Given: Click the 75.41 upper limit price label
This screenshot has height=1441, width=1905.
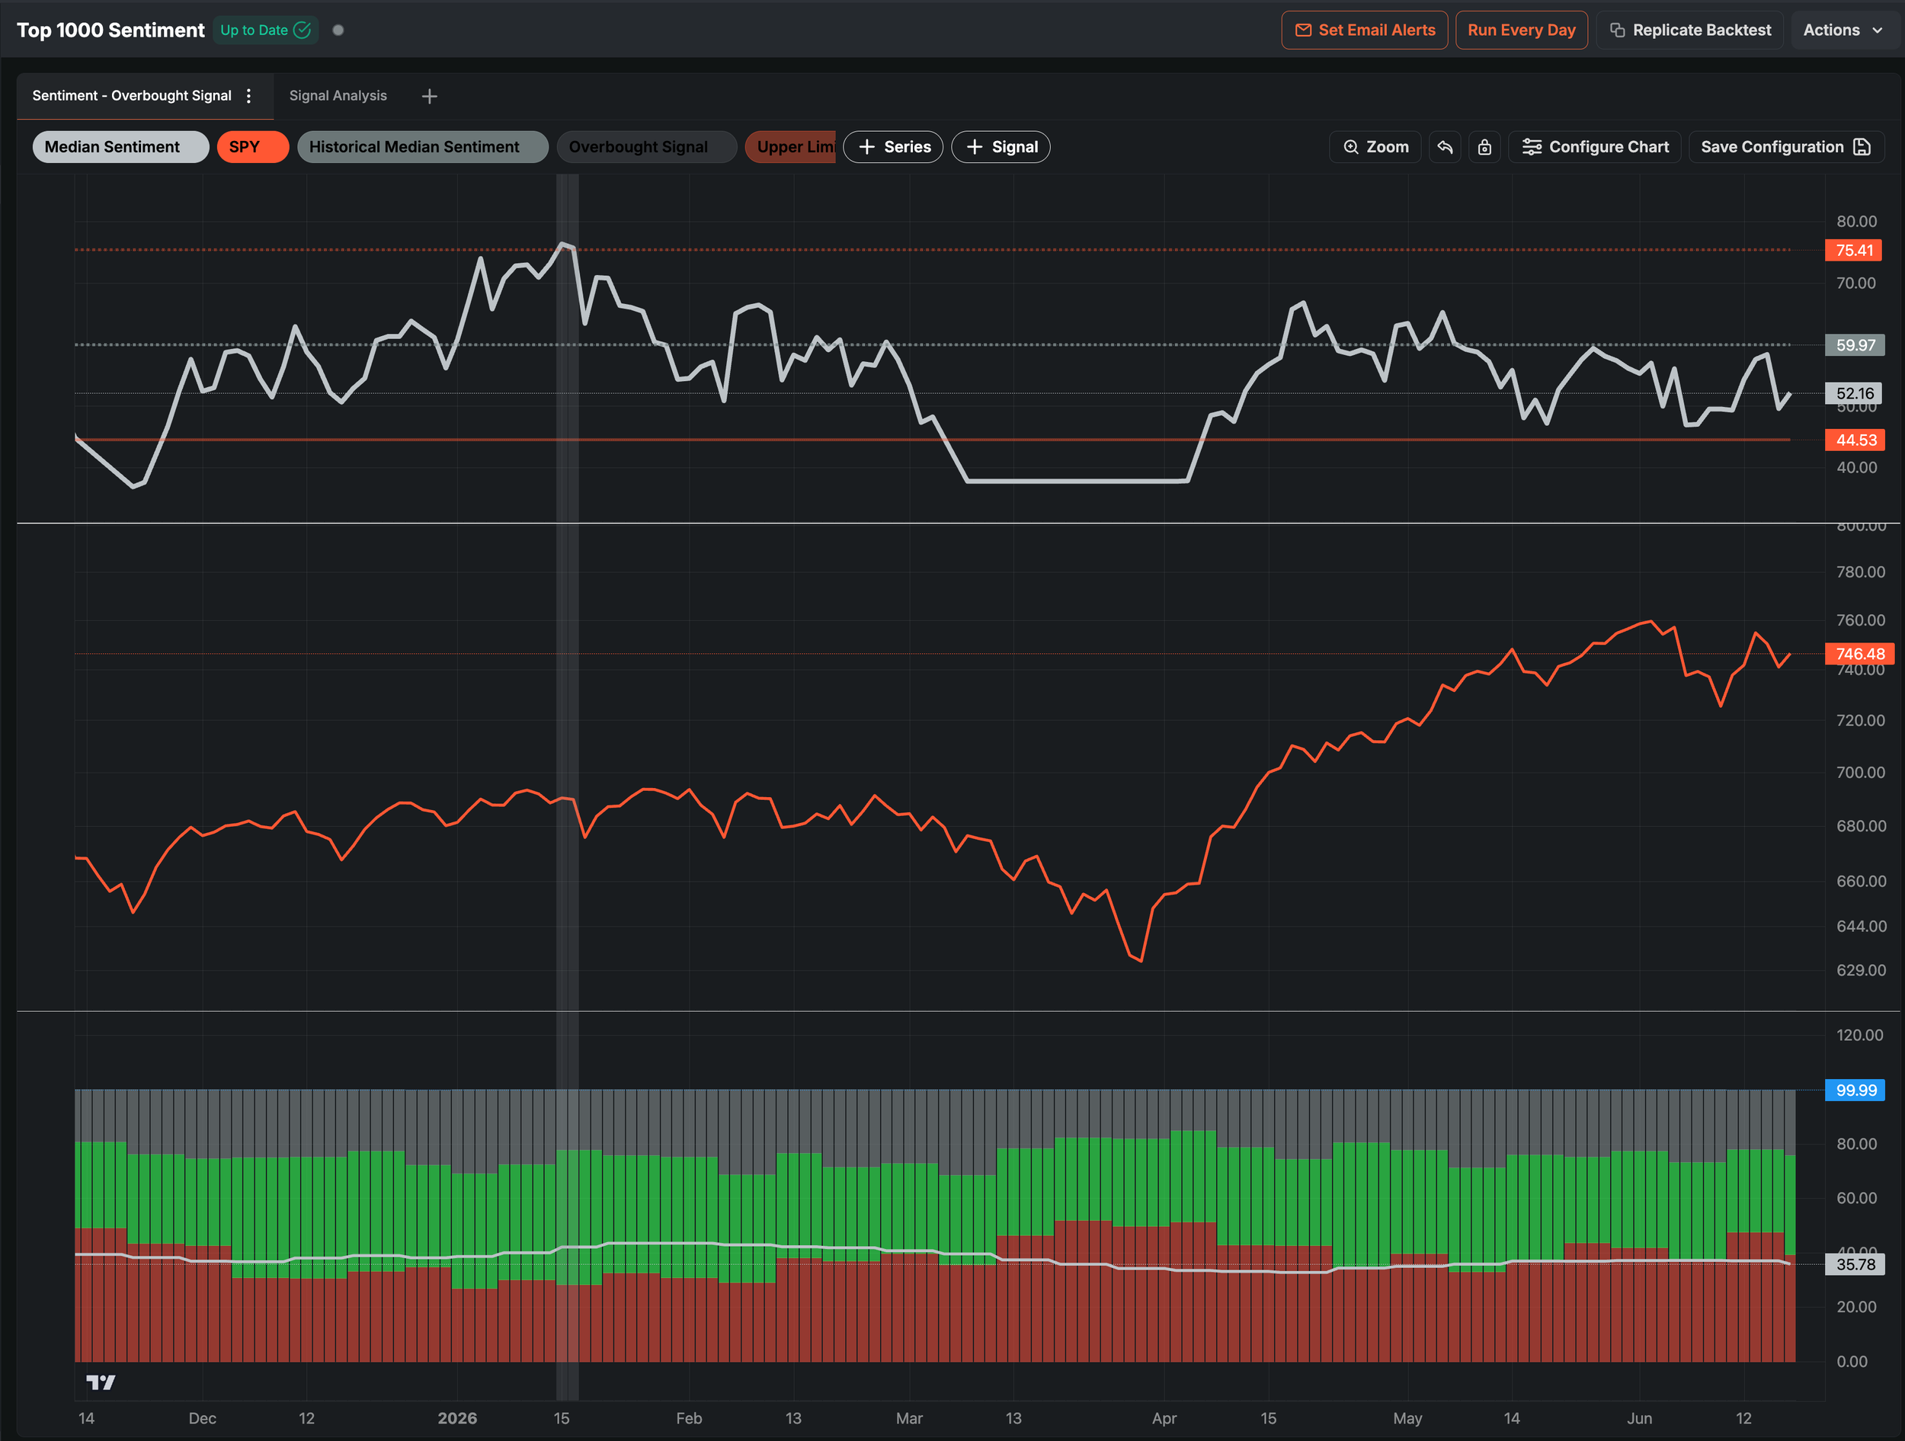Looking at the screenshot, I should point(1854,251).
